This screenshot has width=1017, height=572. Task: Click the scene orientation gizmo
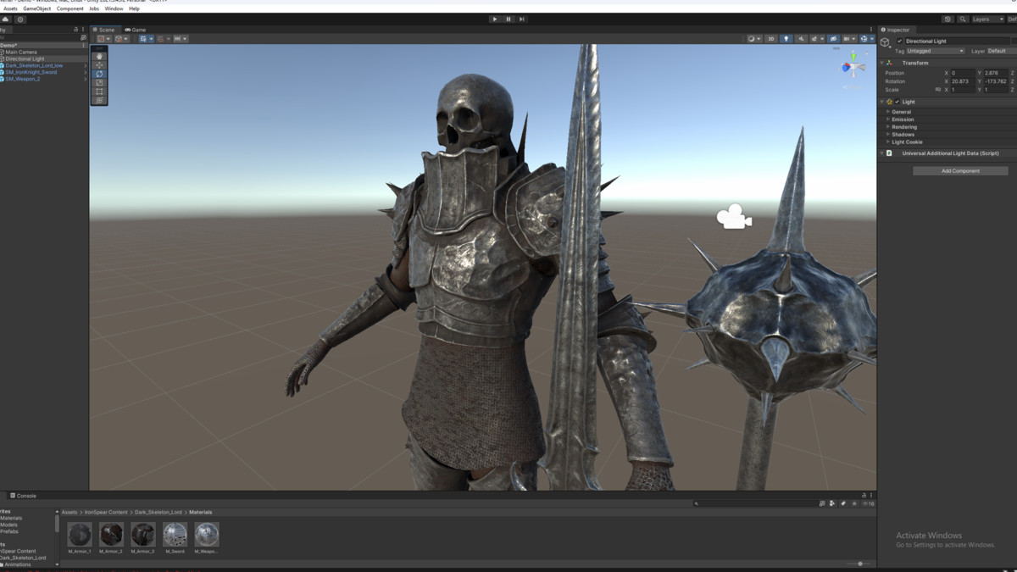[853, 67]
